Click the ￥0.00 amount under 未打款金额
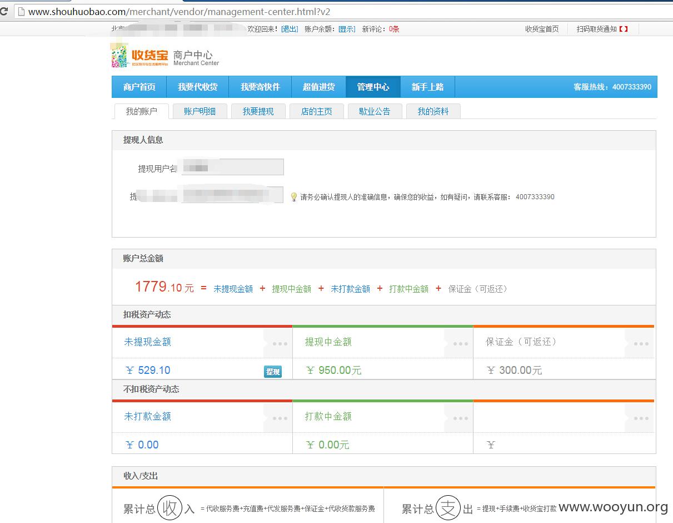 [x=142, y=445]
